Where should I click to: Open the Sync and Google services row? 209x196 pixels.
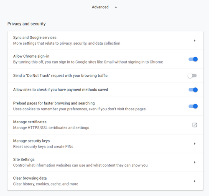(105, 41)
